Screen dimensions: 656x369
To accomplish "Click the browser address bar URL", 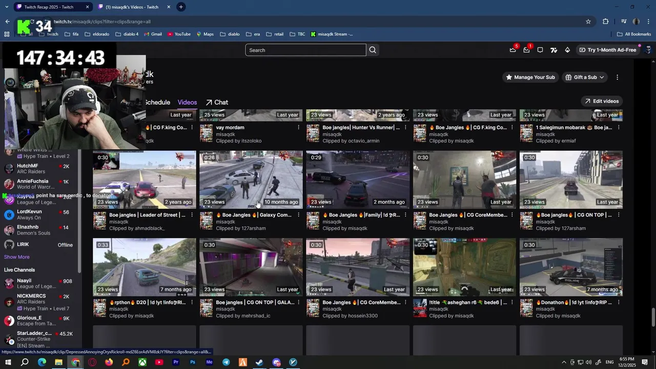I will pos(102,22).
